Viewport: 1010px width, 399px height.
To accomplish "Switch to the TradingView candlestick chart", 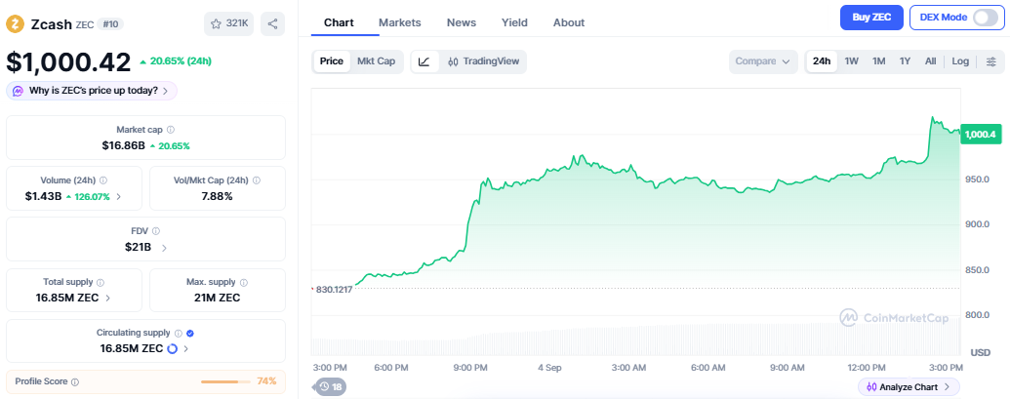I will (483, 61).
